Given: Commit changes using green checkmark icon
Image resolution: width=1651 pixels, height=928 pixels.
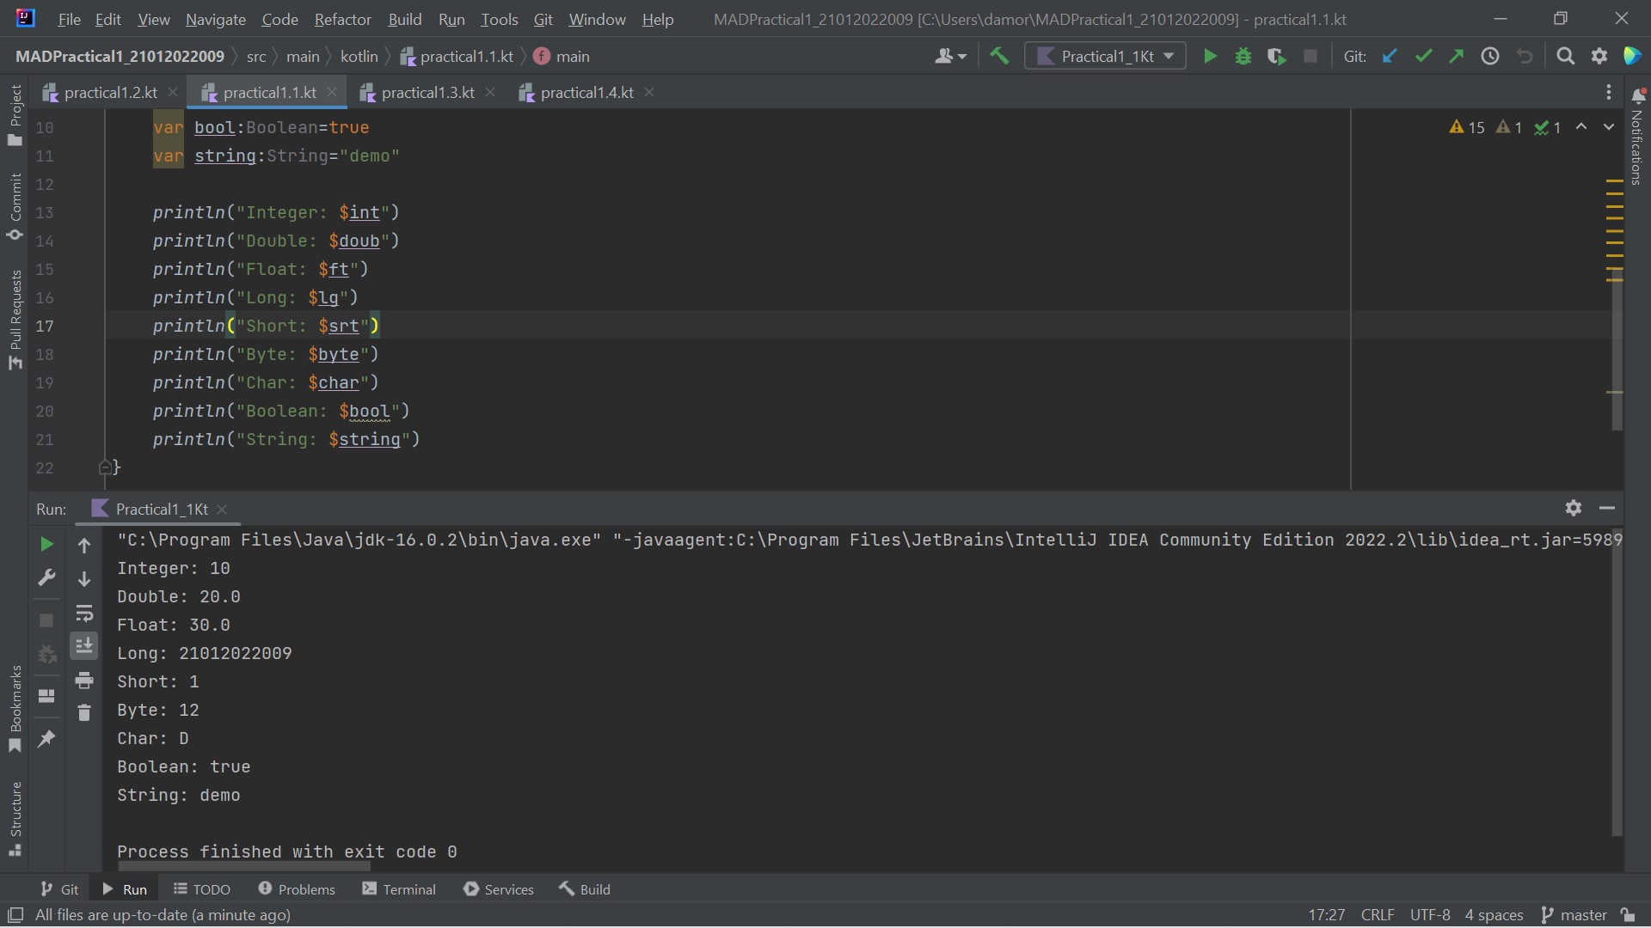Looking at the screenshot, I should [1424, 56].
